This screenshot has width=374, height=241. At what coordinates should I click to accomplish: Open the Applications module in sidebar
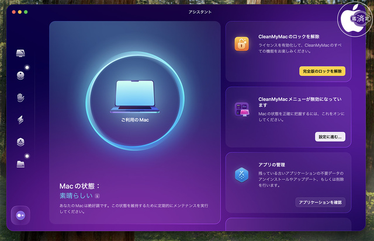[20, 142]
